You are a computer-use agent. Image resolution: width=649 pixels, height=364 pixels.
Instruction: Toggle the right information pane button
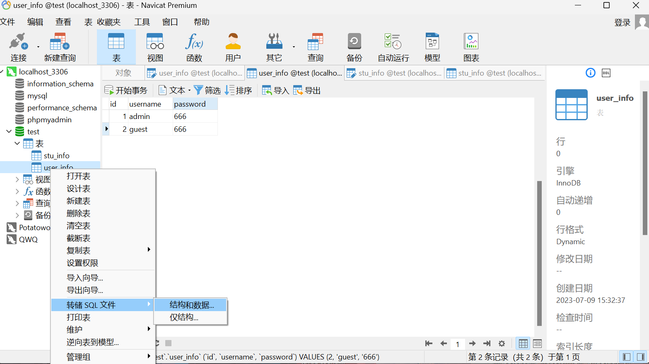(x=640, y=357)
